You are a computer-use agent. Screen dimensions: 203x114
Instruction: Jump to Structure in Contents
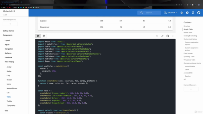pyautogui.click(x=187, y=26)
